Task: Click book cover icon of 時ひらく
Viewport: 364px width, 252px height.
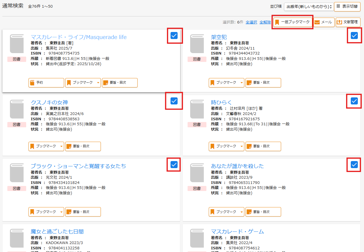Action: [x=197, y=109]
